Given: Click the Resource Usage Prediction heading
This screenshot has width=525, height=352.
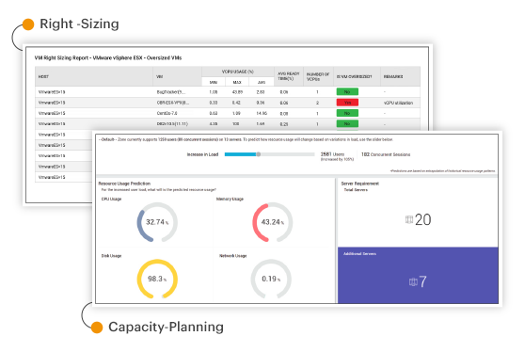Looking at the screenshot, I should [124, 184].
